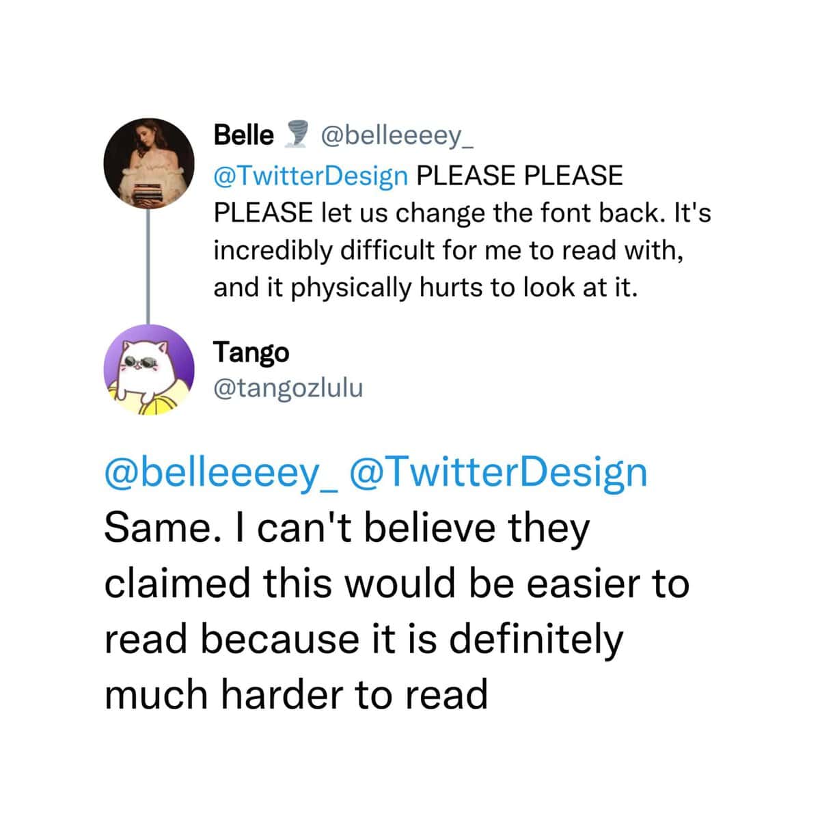820x820 pixels.
Task: Click the line 'much harder to read'
Action: pos(296,695)
